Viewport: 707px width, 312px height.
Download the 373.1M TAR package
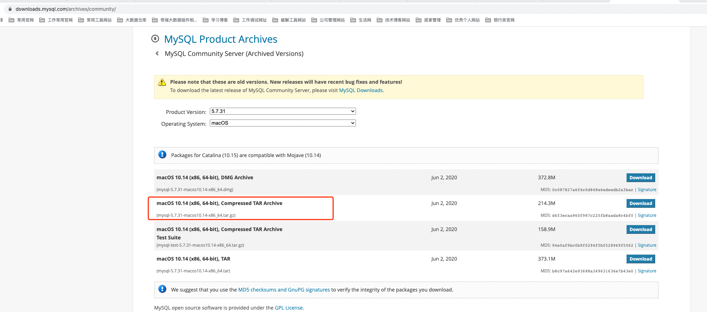[641, 259]
